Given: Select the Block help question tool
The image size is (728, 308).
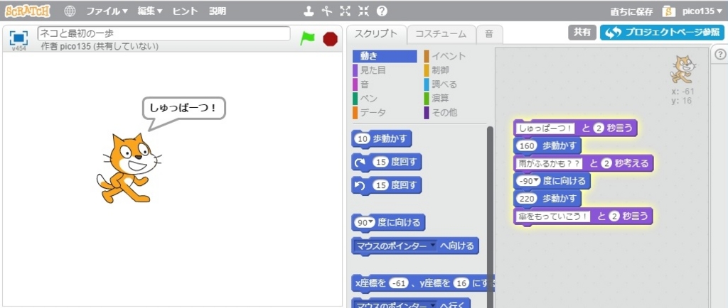Looking at the screenshot, I should [x=382, y=11].
